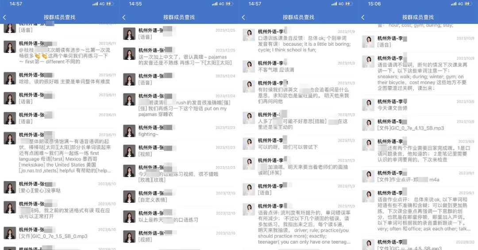The height and width of the screenshot is (250, 478).
Task: Open the 可以的呀，咱们可以尝试下 message
Action: 299,144
